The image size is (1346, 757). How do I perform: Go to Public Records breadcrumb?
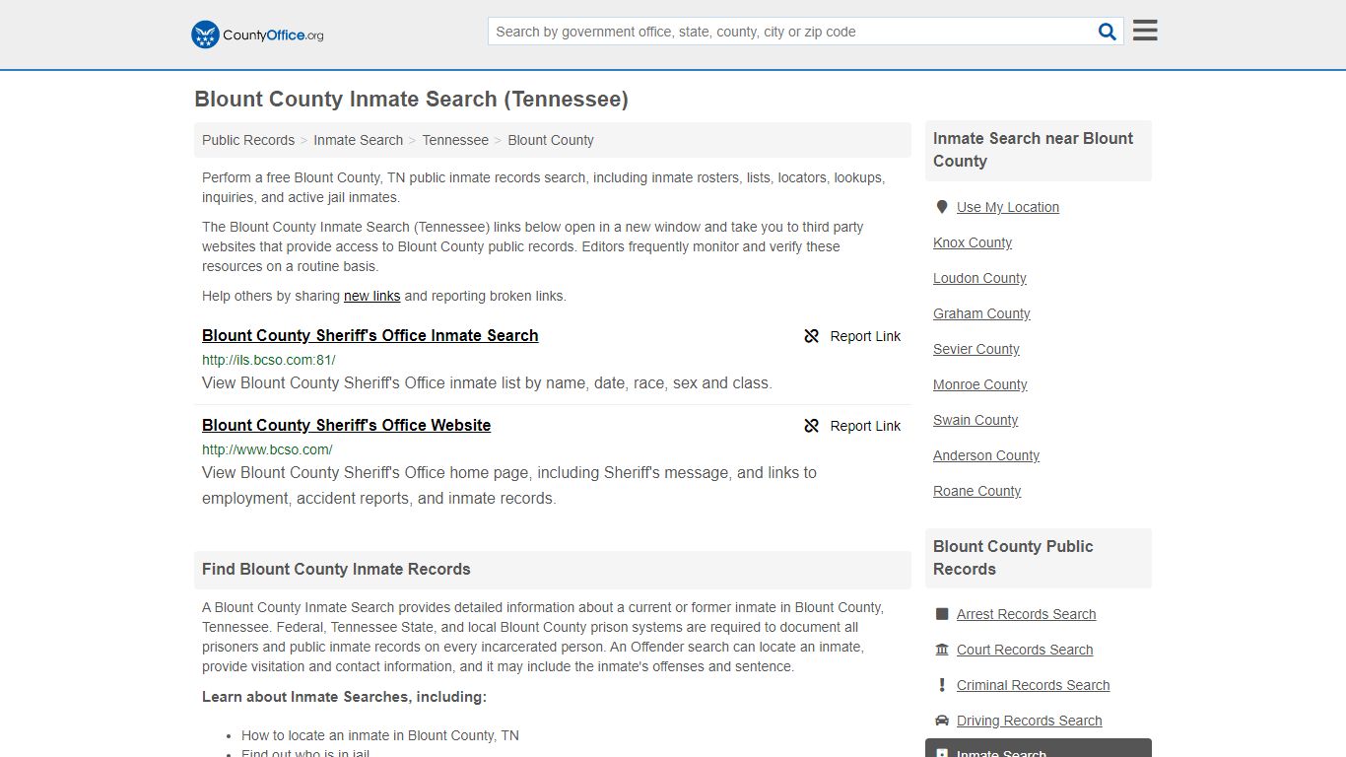248,140
